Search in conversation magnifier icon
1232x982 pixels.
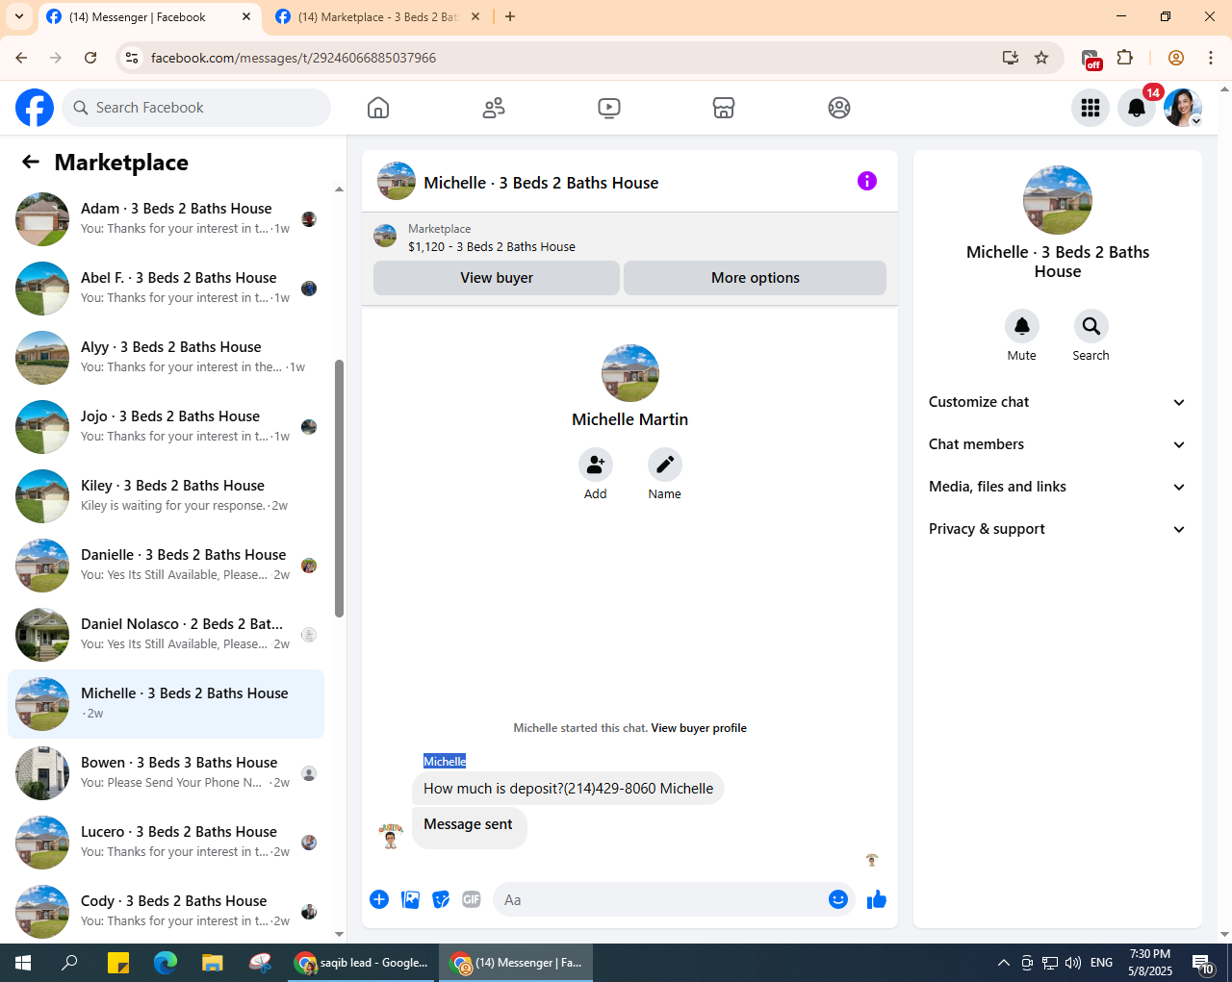1091,327
